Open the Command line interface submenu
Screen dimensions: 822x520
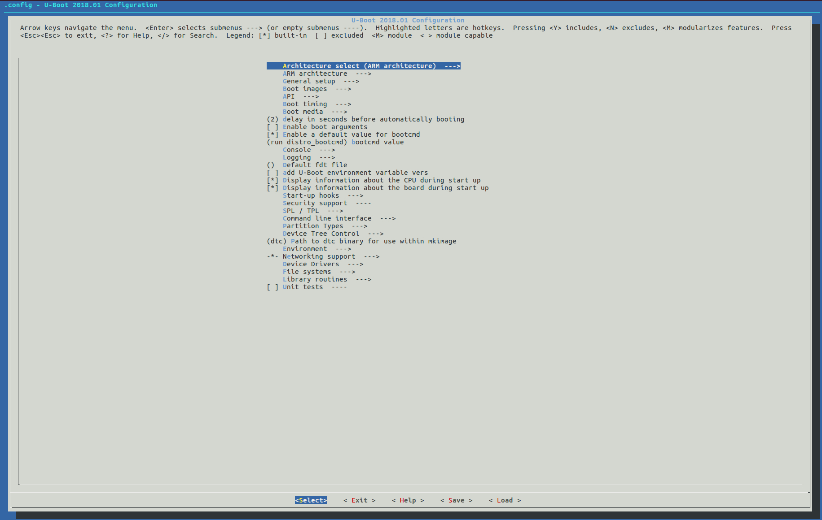point(339,218)
